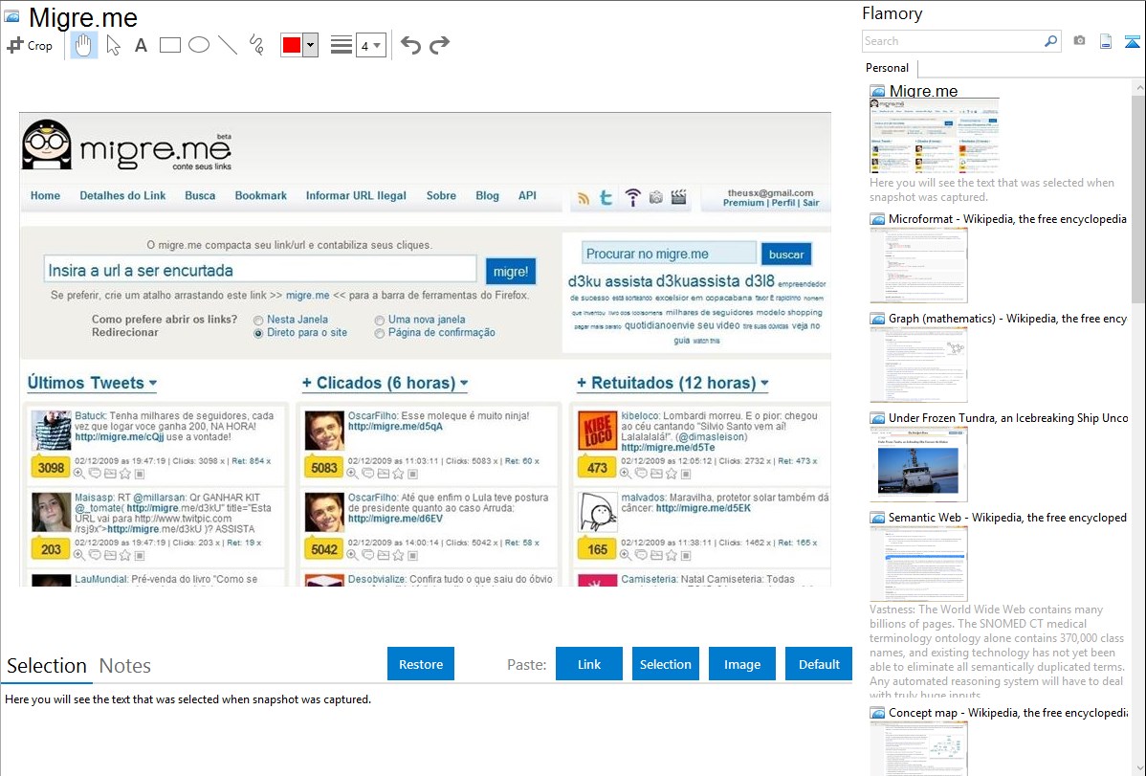Viewport: 1146px width, 776px height.
Task: Click the Paste Link button
Action: point(589,664)
